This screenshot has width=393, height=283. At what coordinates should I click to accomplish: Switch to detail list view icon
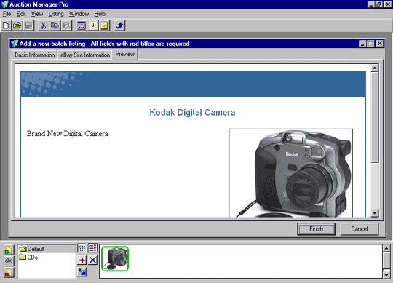(92, 248)
